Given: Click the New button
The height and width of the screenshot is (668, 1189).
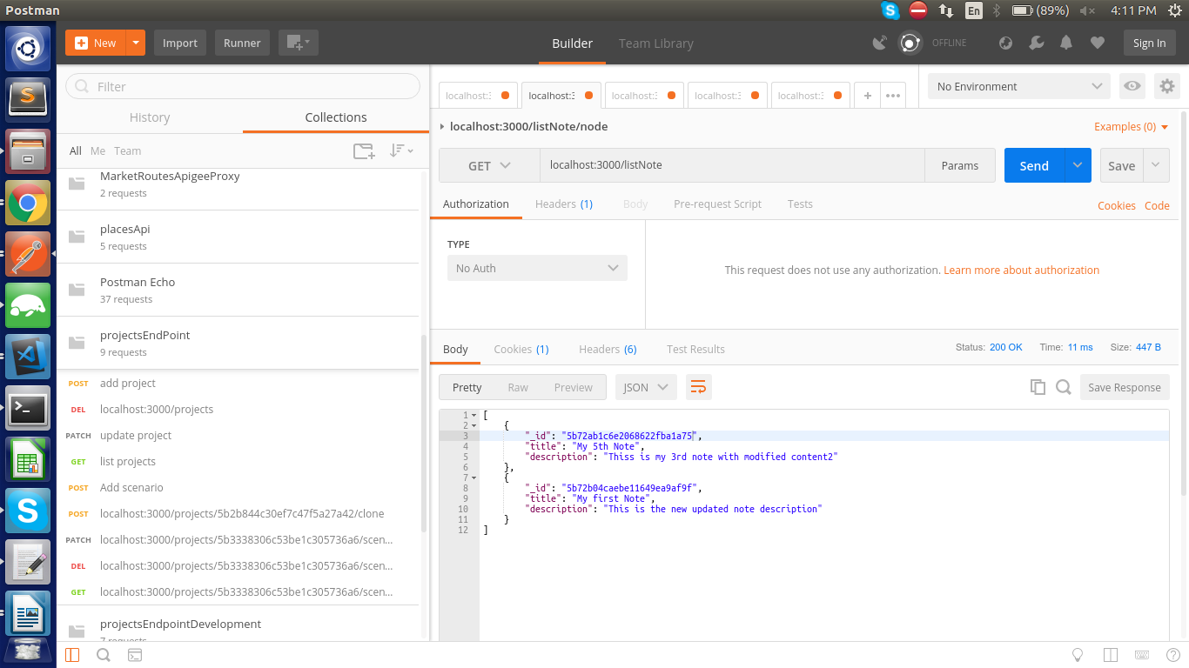Looking at the screenshot, I should [x=96, y=43].
